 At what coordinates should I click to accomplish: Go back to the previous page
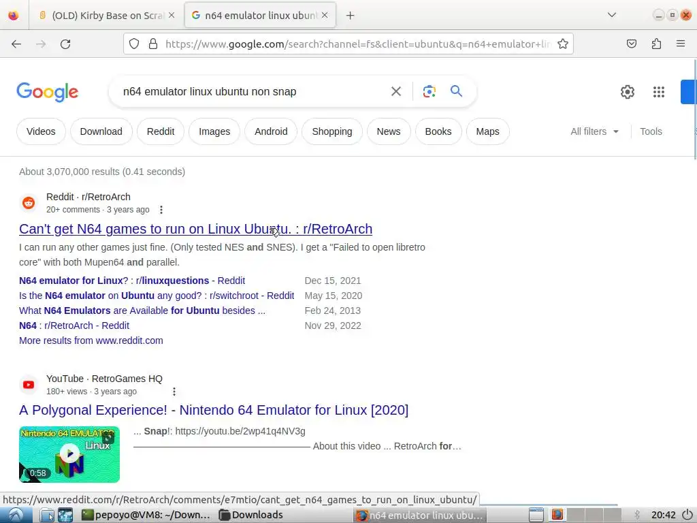coord(16,44)
